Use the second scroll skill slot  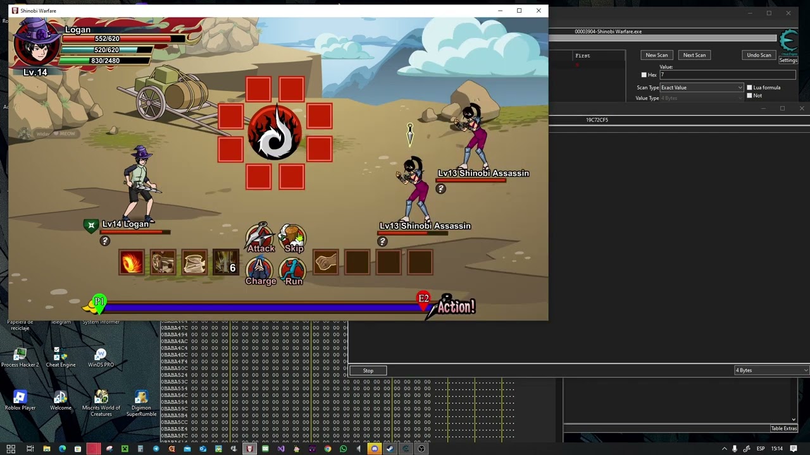coord(163,263)
